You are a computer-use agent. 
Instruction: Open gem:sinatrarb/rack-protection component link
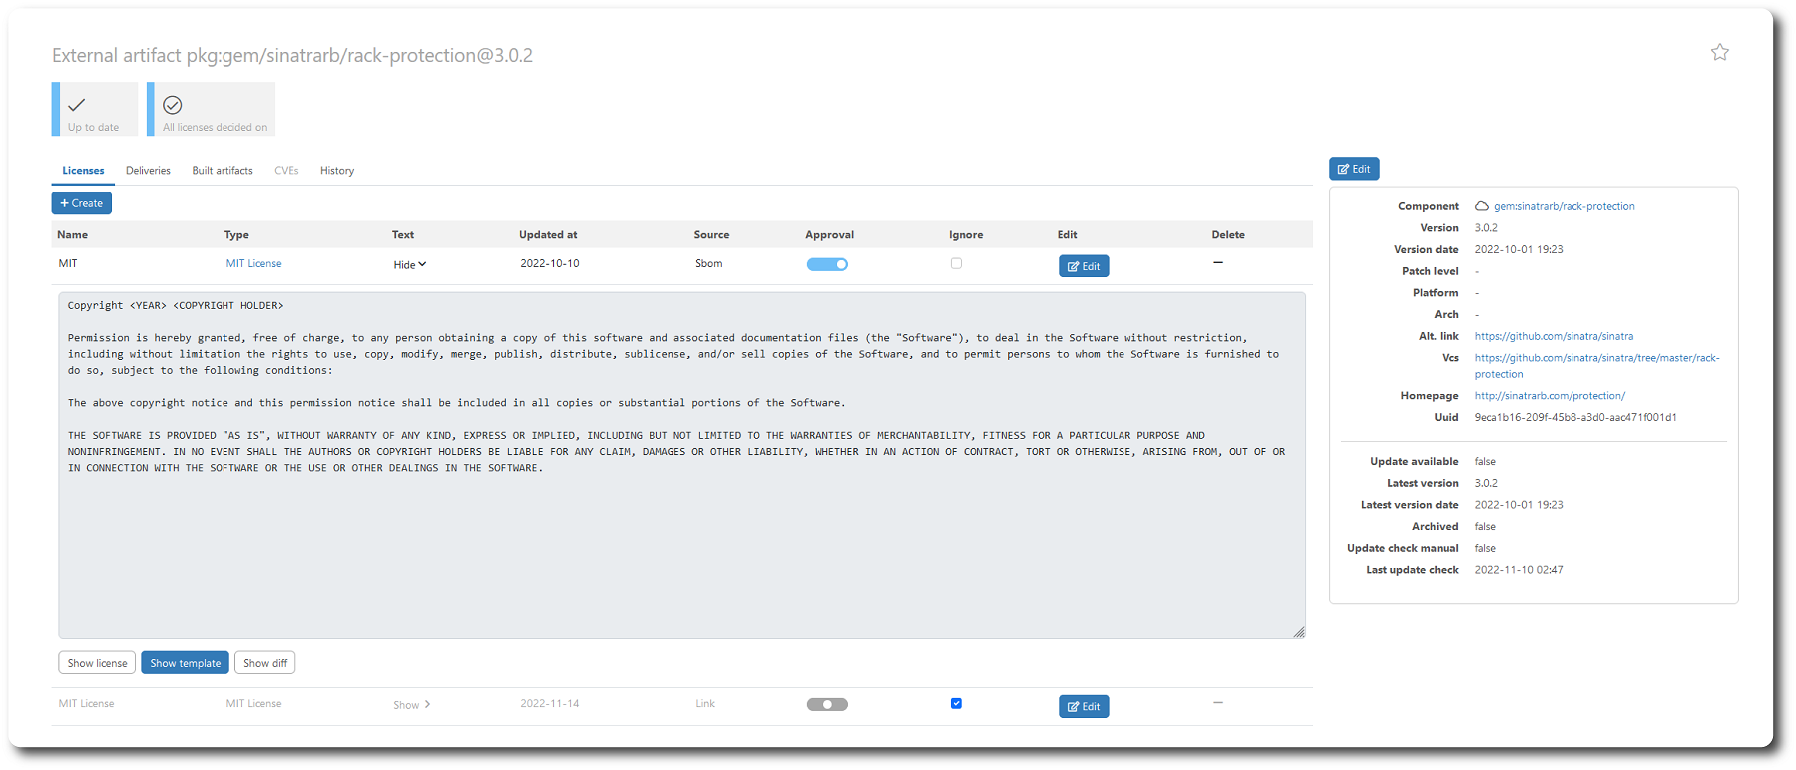coord(1564,206)
